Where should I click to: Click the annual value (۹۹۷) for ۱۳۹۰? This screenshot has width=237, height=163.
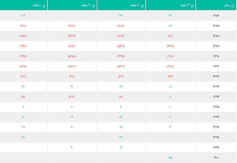click(23, 56)
